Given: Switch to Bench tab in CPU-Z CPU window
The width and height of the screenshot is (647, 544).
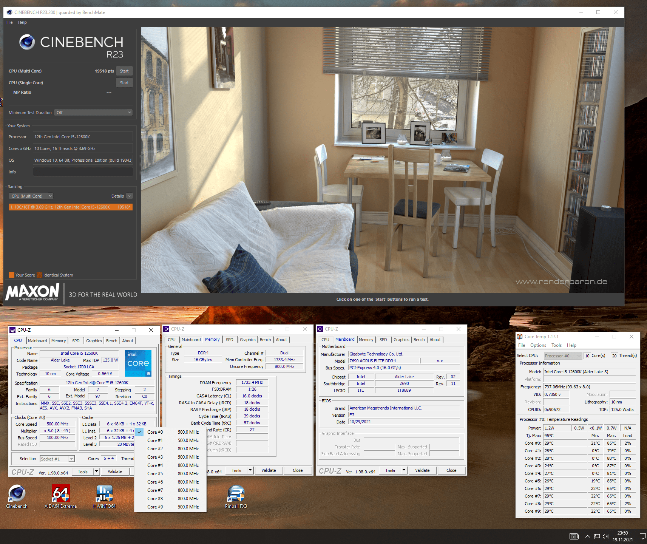Looking at the screenshot, I should pyautogui.click(x=111, y=341).
